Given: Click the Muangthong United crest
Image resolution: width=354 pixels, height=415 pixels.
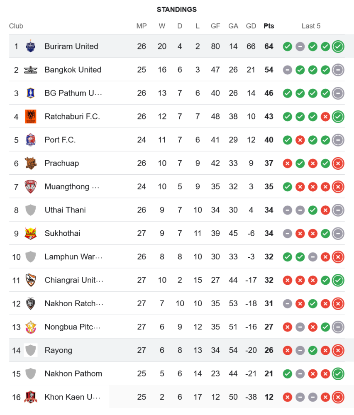Looking at the screenshot, I should [31, 187].
